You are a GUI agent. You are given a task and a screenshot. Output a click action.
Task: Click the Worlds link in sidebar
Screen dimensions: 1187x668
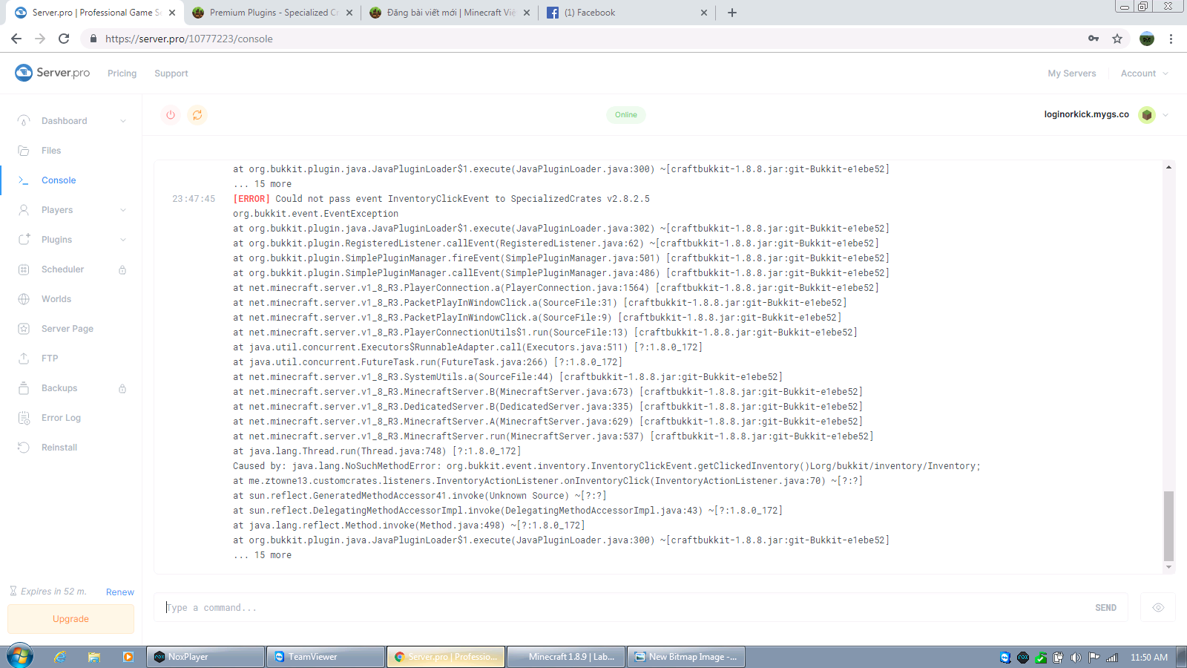56,299
